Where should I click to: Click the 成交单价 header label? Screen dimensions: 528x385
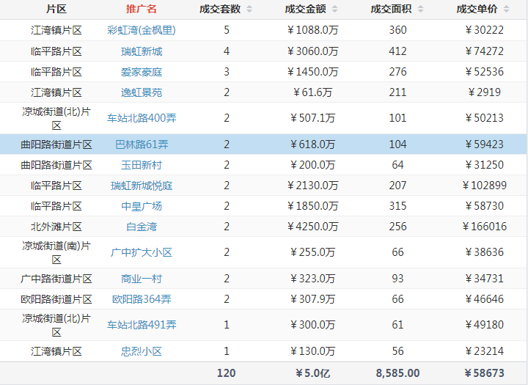click(x=477, y=9)
